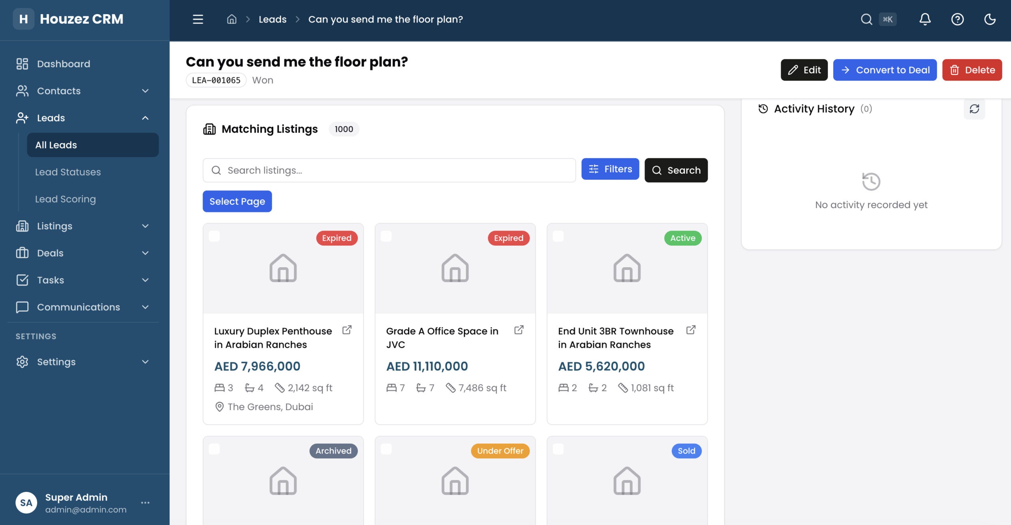The height and width of the screenshot is (525, 1011).
Task: Open global search with the magnifier icon
Action: coord(866,19)
